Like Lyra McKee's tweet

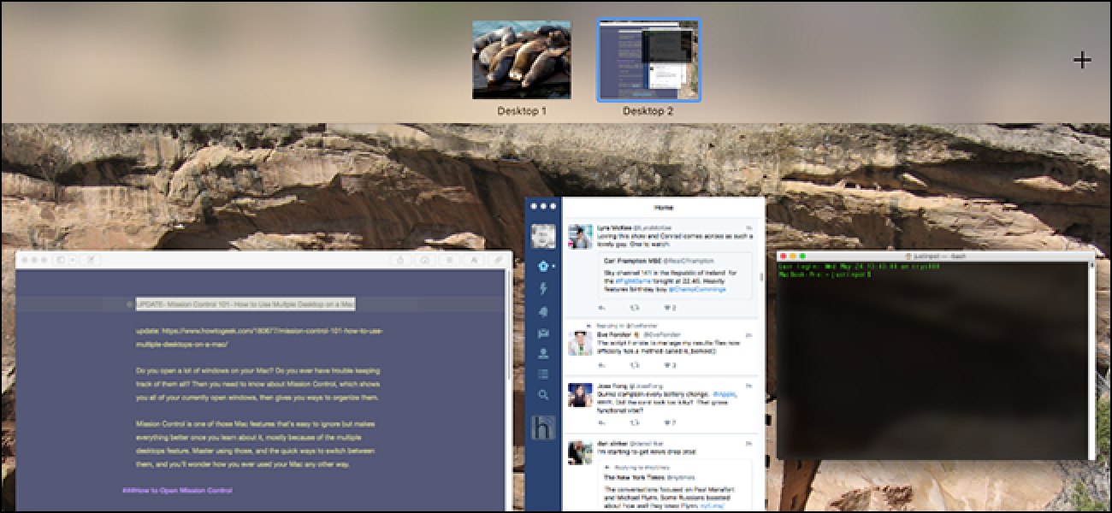669,308
